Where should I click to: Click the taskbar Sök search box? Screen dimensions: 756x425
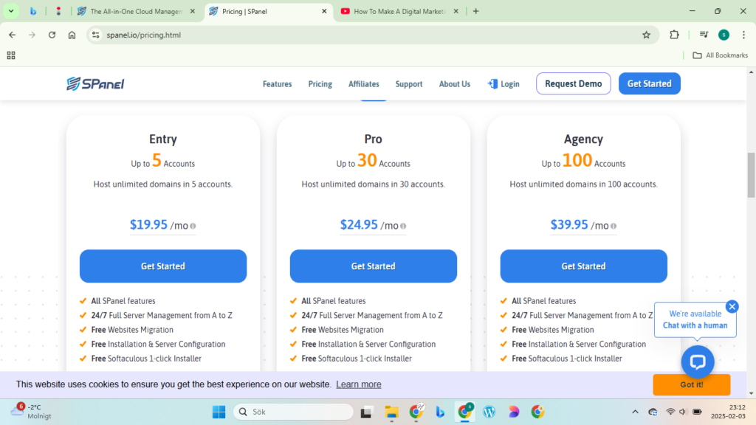(293, 412)
